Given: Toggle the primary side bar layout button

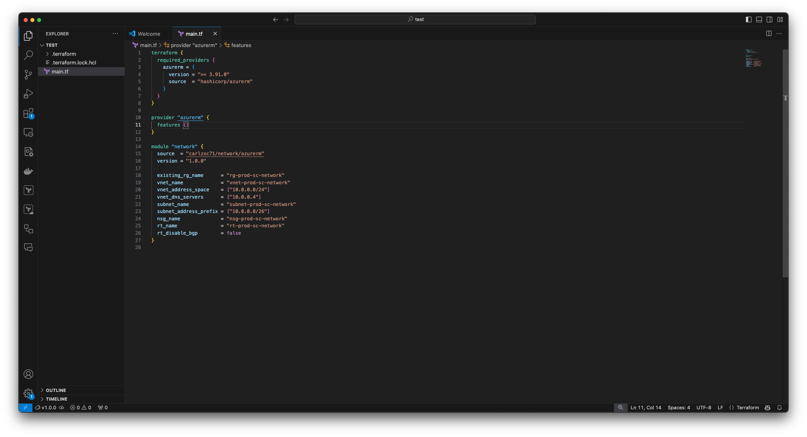Looking at the screenshot, I should (749, 20).
